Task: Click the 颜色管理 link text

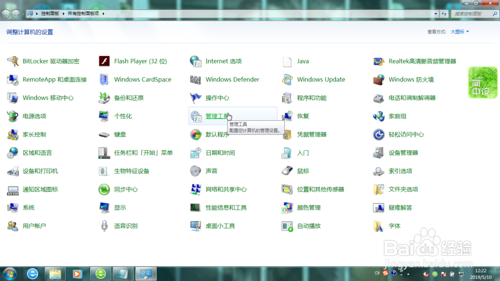Action: 308,207
